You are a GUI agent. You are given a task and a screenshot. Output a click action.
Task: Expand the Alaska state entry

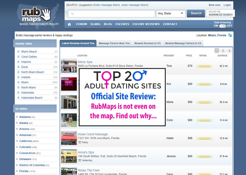pos(17,123)
